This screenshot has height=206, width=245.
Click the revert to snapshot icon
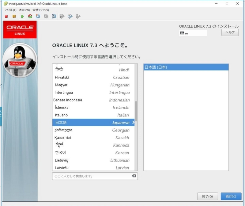tap(46, 16)
